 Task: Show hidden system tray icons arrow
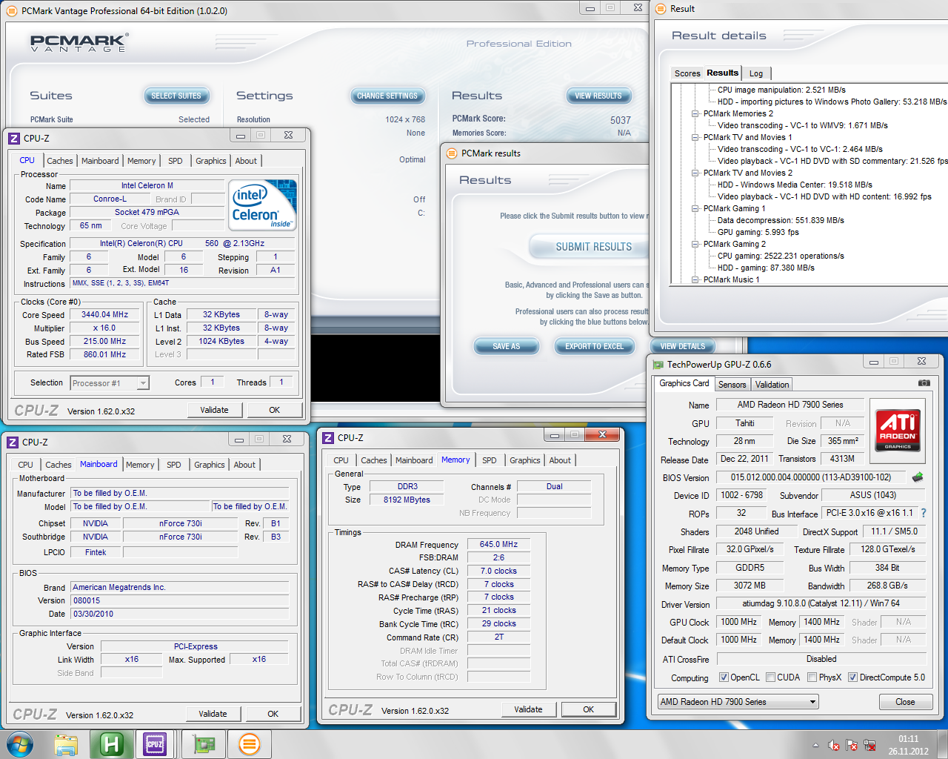pyautogui.click(x=815, y=745)
